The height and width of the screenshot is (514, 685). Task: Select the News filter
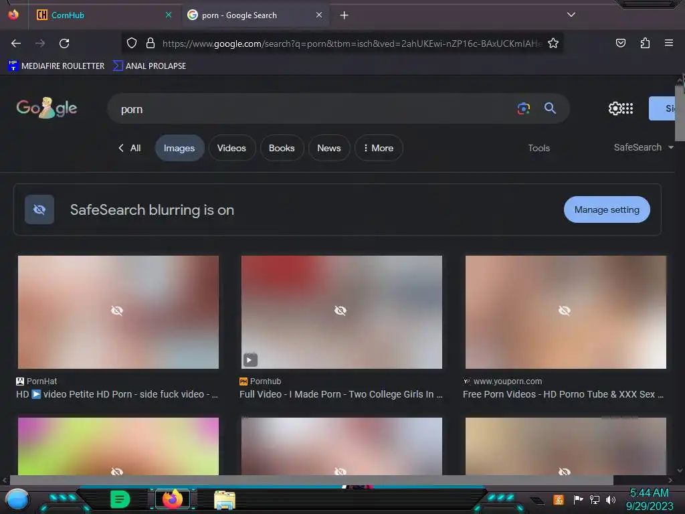[x=329, y=148]
